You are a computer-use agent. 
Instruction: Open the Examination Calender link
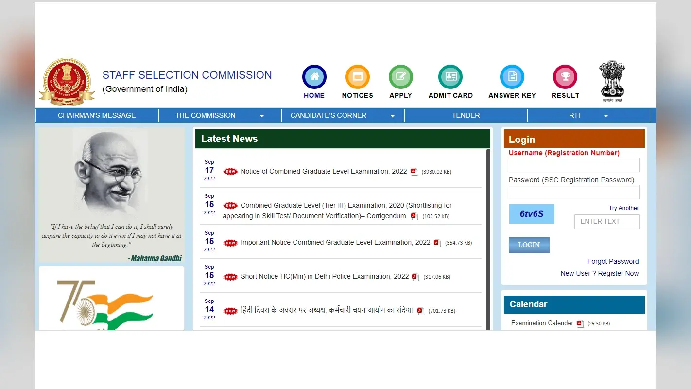point(542,323)
